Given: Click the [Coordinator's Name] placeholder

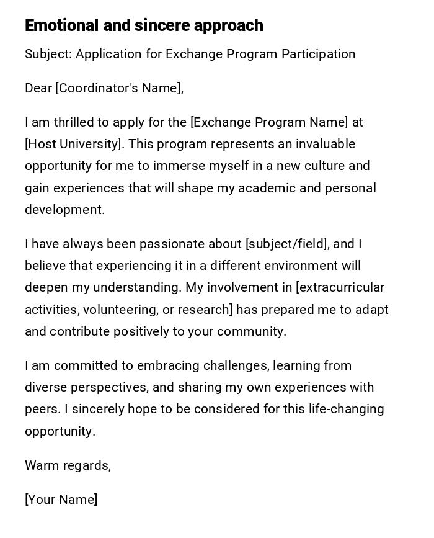Looking at the screenshot, I should click(119, 88).
